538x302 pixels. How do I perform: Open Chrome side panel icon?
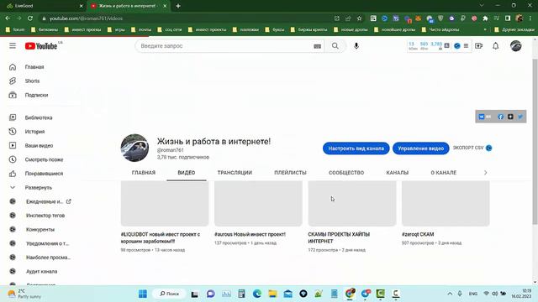508,18
